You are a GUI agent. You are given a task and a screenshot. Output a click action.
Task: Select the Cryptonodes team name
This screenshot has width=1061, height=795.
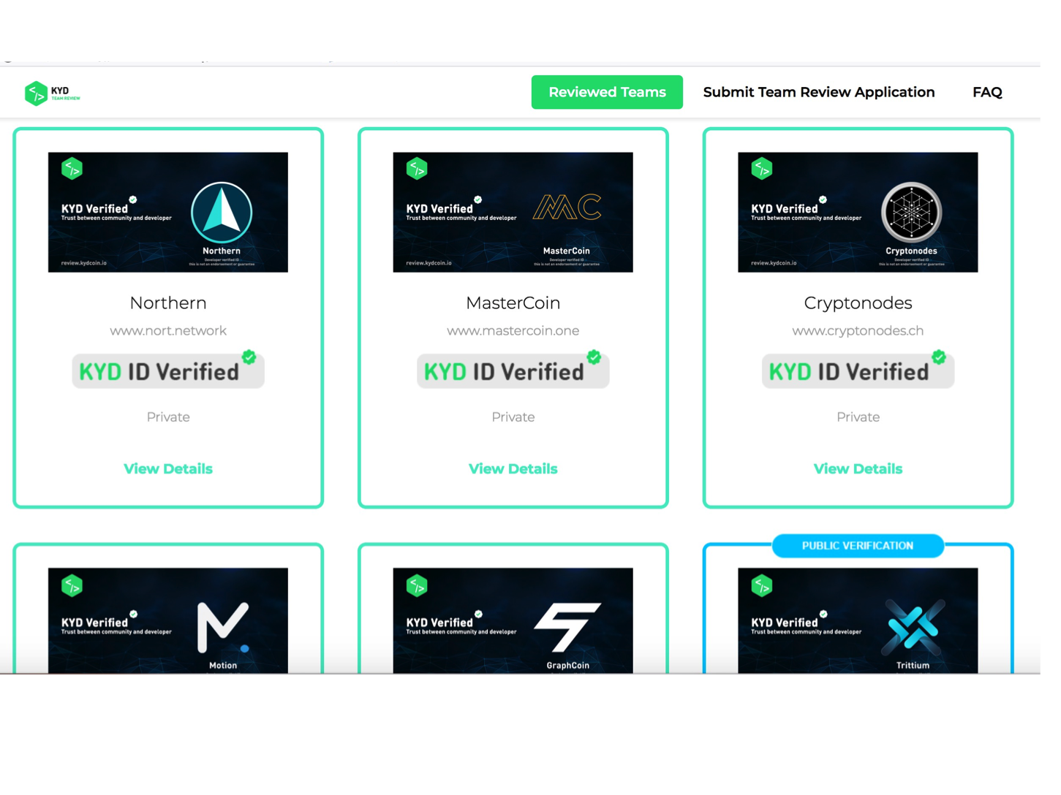858,303
